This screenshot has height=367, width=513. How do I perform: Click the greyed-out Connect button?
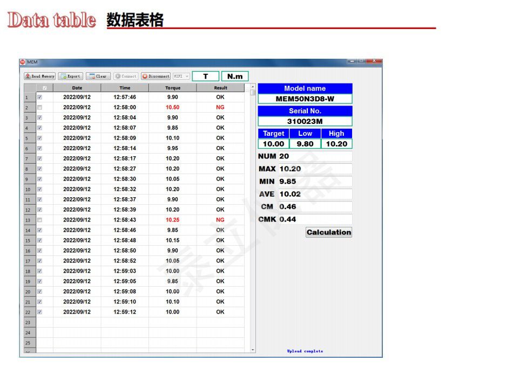click(126, 77)
